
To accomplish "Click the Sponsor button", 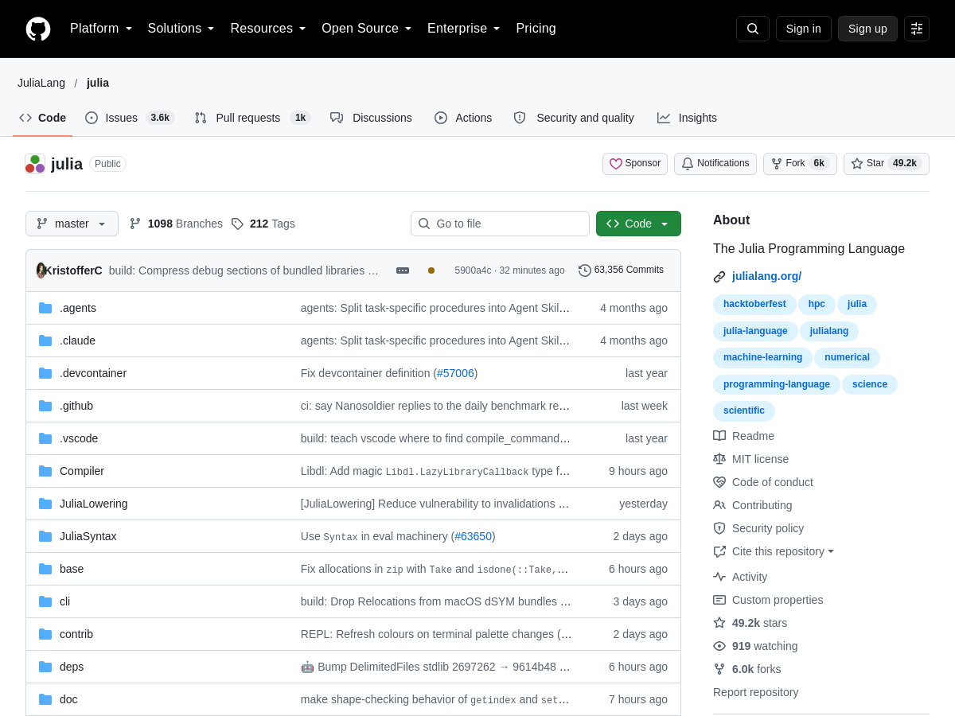I will [635, 164].
